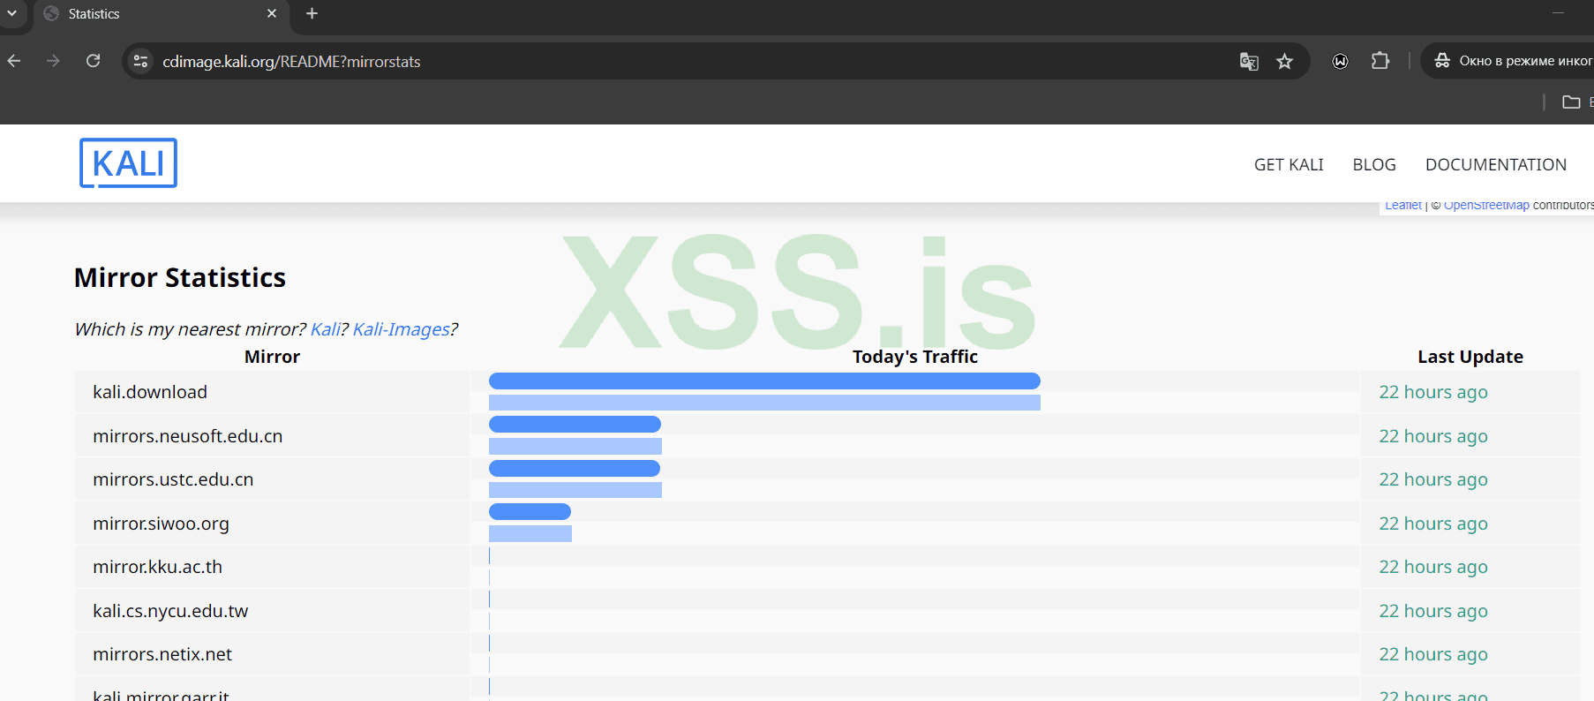
Task: Open the Kali-Images nearest mirror link
Action: (402, 329)
